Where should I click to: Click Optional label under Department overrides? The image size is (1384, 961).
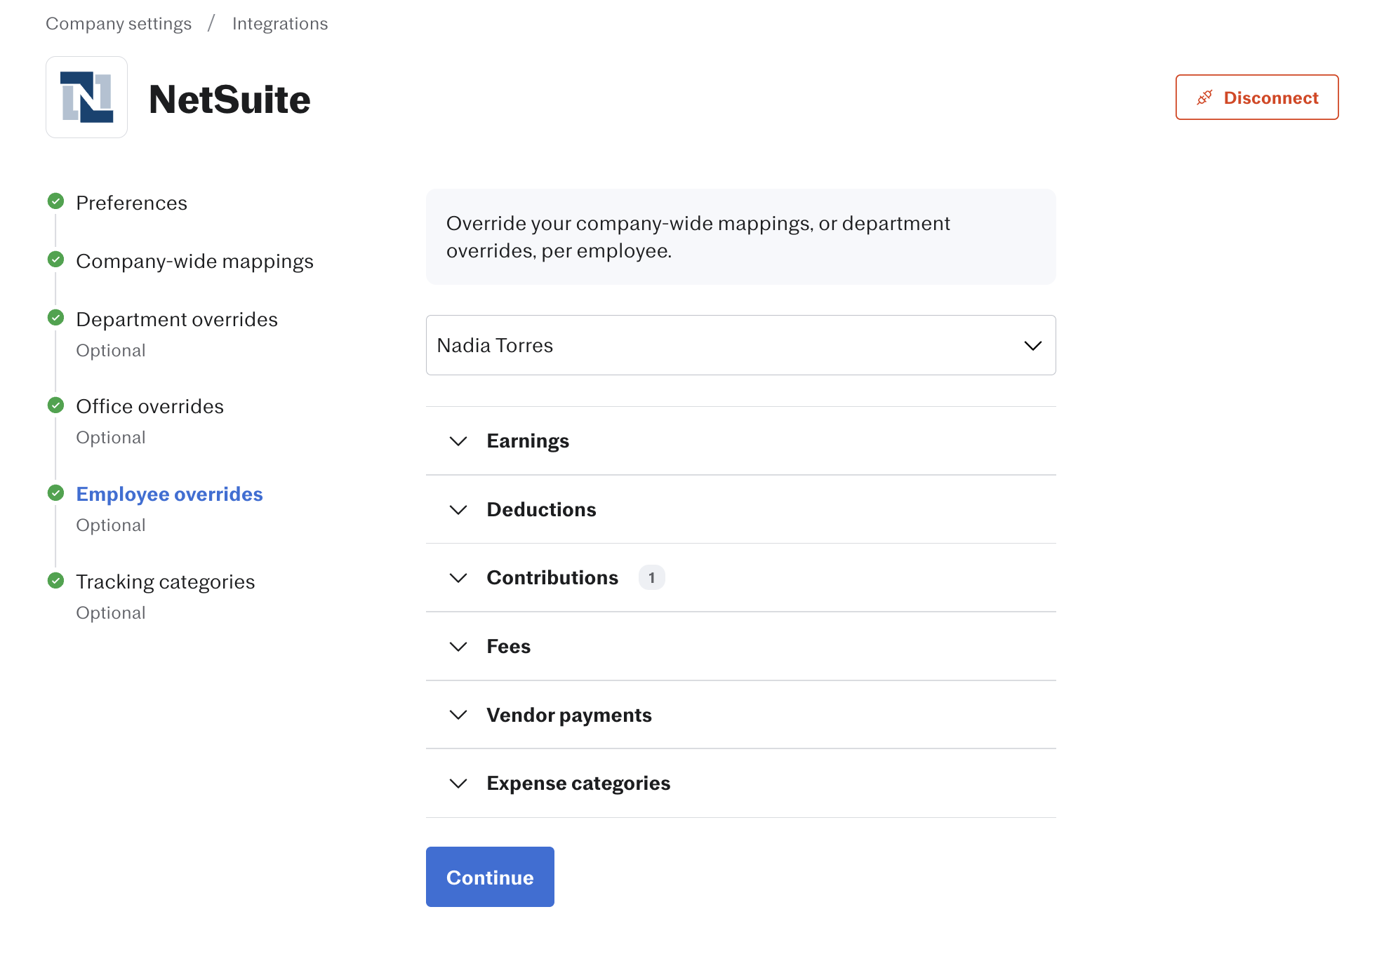[x=111, y=351]
